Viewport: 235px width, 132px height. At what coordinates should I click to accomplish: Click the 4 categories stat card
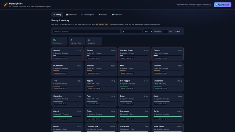pos(94,41)
